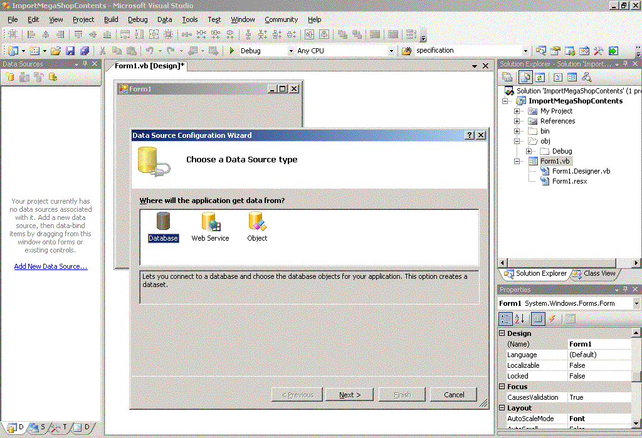Expand the References node
Image resolution: width=642 pixels, height=438 pixels.
tap(517, 121)
